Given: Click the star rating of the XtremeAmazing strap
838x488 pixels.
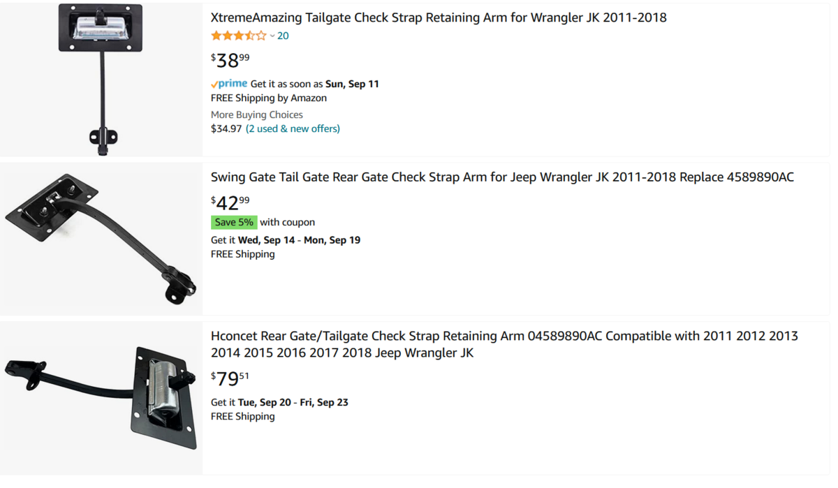Looking at the screenshot, I should (x=238, y=36).
